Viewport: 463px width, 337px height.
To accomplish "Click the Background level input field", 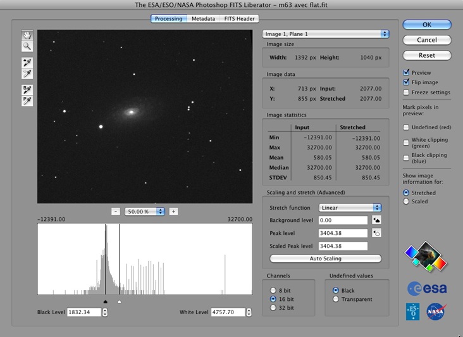I will click(343, 220).
